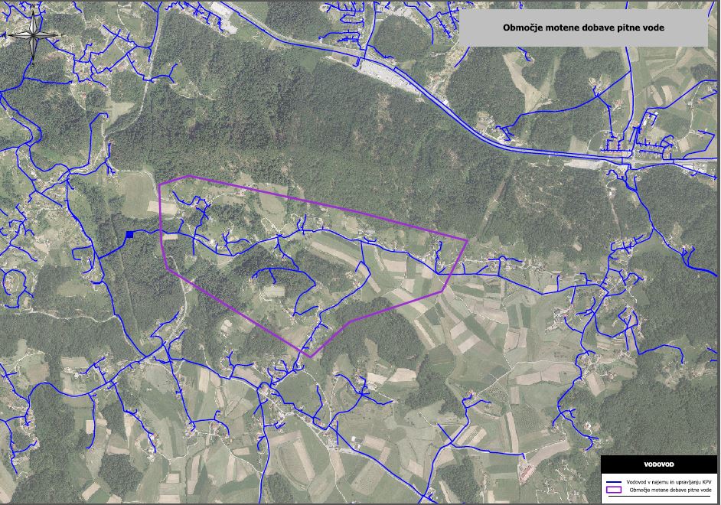Click the black VODOVOD legend header
The height and width of the screenshot is (505, 721).
659,464
